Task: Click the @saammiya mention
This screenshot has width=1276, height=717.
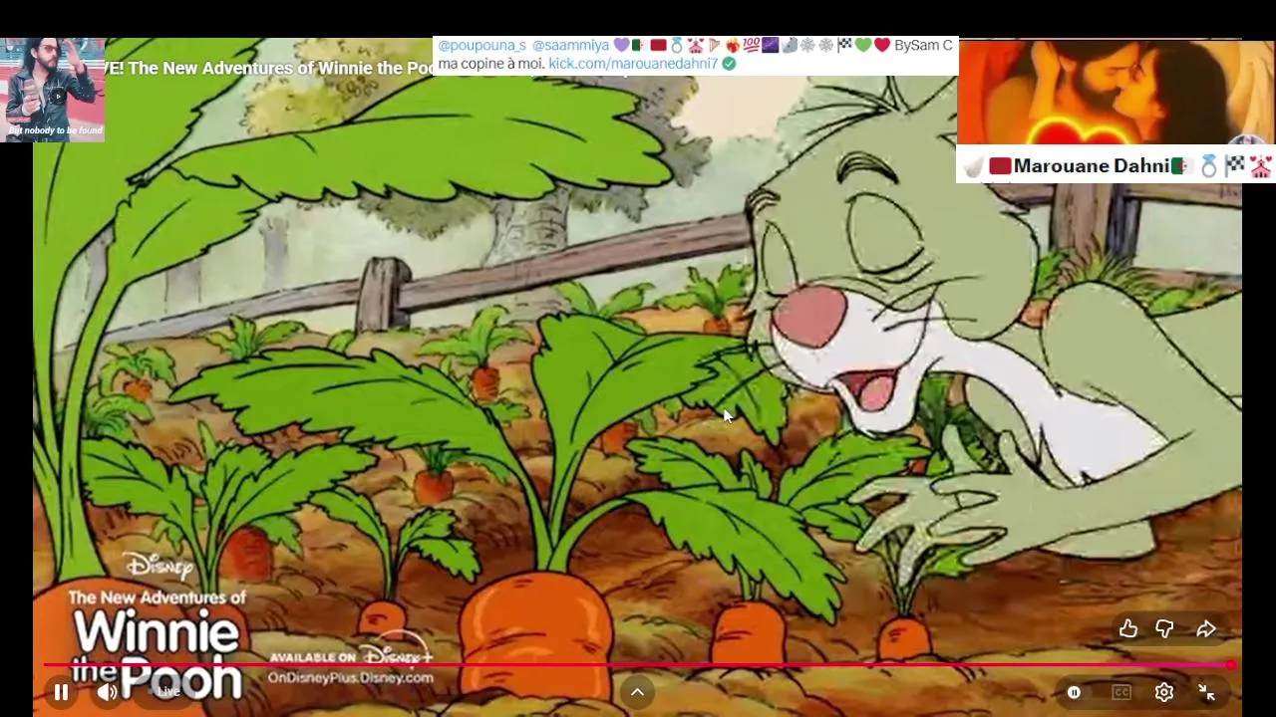Action: click(x=570, y=46)
